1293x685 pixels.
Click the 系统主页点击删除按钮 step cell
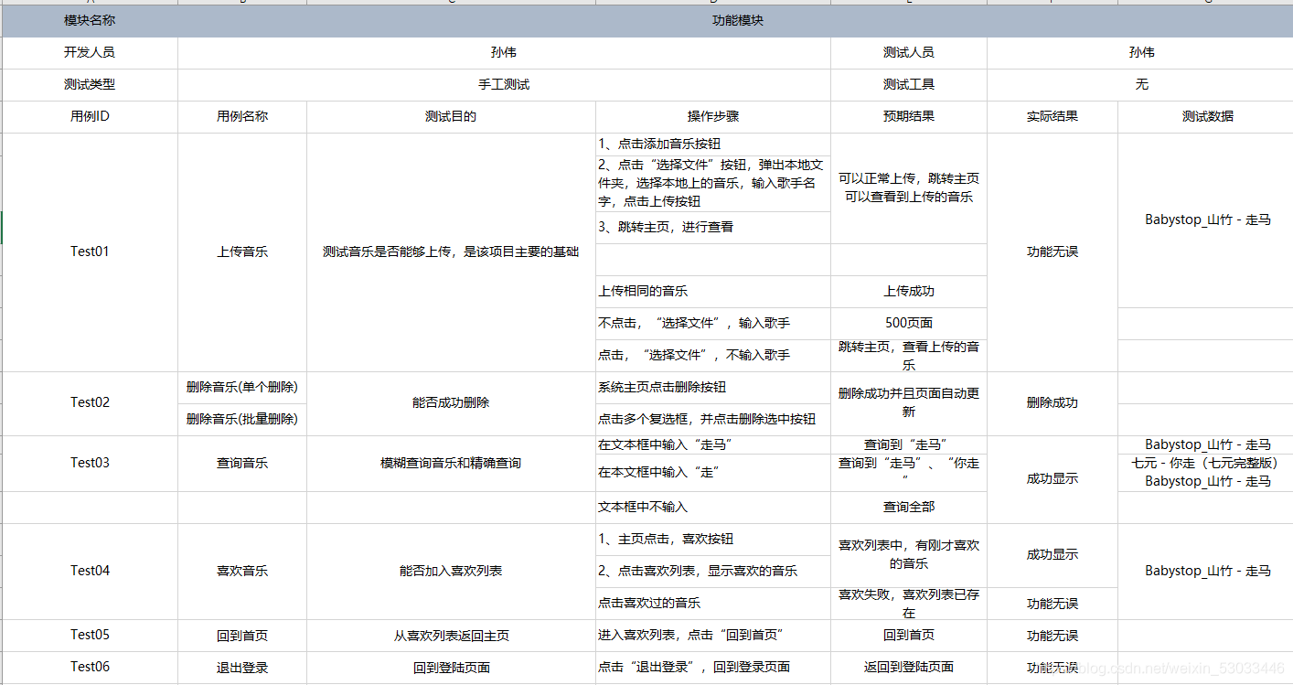[x=713, y=388]
